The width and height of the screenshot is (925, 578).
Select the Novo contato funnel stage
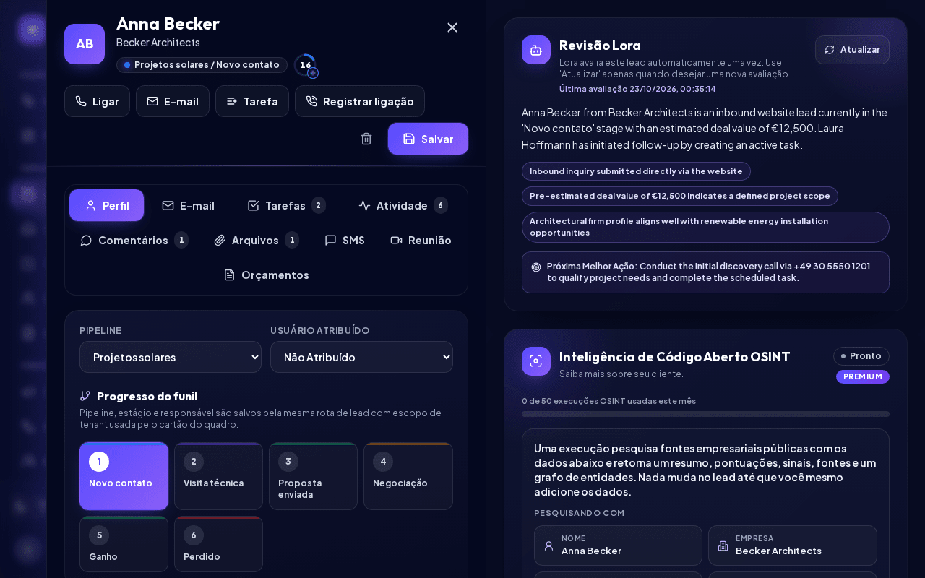[124, 476]
